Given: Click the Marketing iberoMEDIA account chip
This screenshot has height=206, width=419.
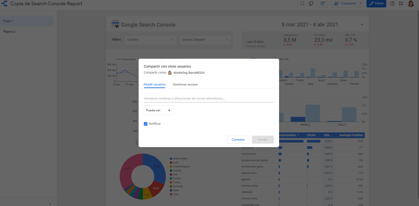Looking at the screenshot, I should click(187, 73).
